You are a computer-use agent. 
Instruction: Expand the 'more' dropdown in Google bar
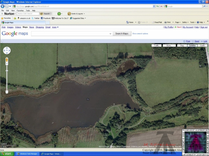55,27
